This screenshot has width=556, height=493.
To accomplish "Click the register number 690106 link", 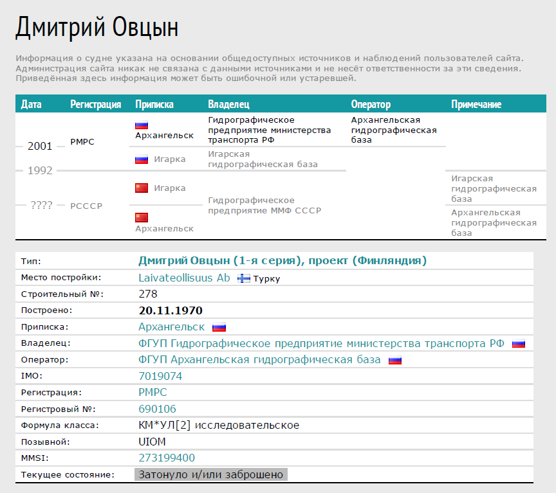I will (157, 409).
